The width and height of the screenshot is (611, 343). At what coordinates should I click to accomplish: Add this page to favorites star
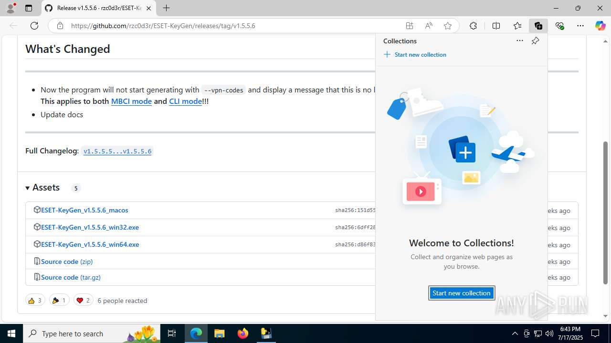(448, 26)
